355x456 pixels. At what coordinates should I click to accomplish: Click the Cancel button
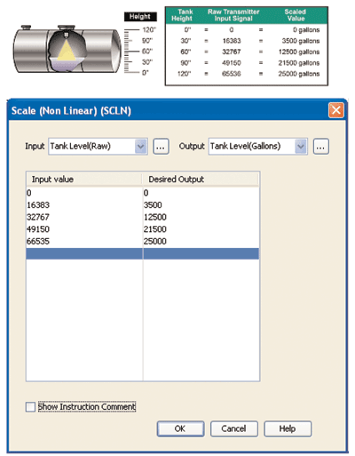pos(234,428)
